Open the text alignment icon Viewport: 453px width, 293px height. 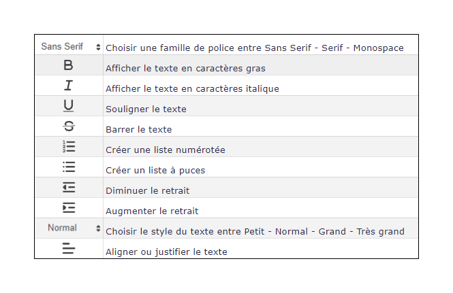click(x=69, y=248)
